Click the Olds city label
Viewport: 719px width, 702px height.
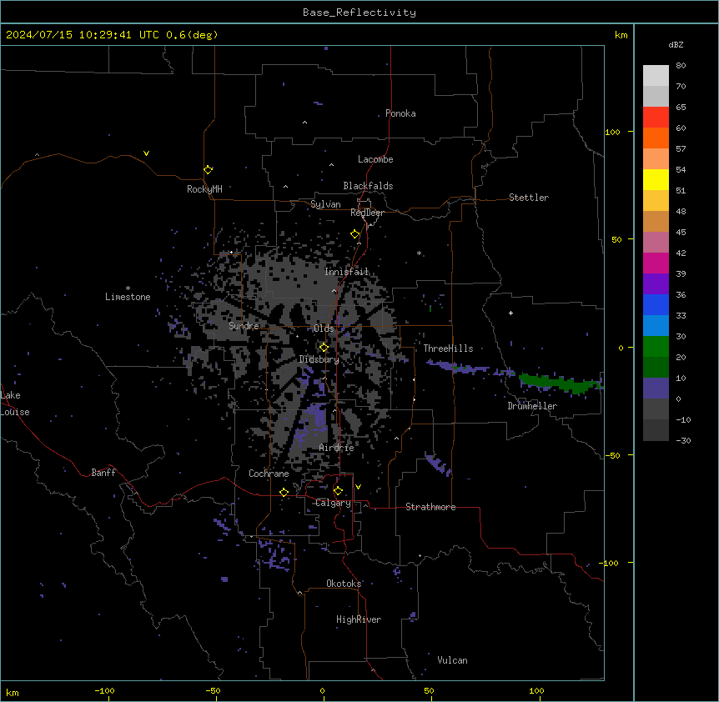click(x=324, y=328)
